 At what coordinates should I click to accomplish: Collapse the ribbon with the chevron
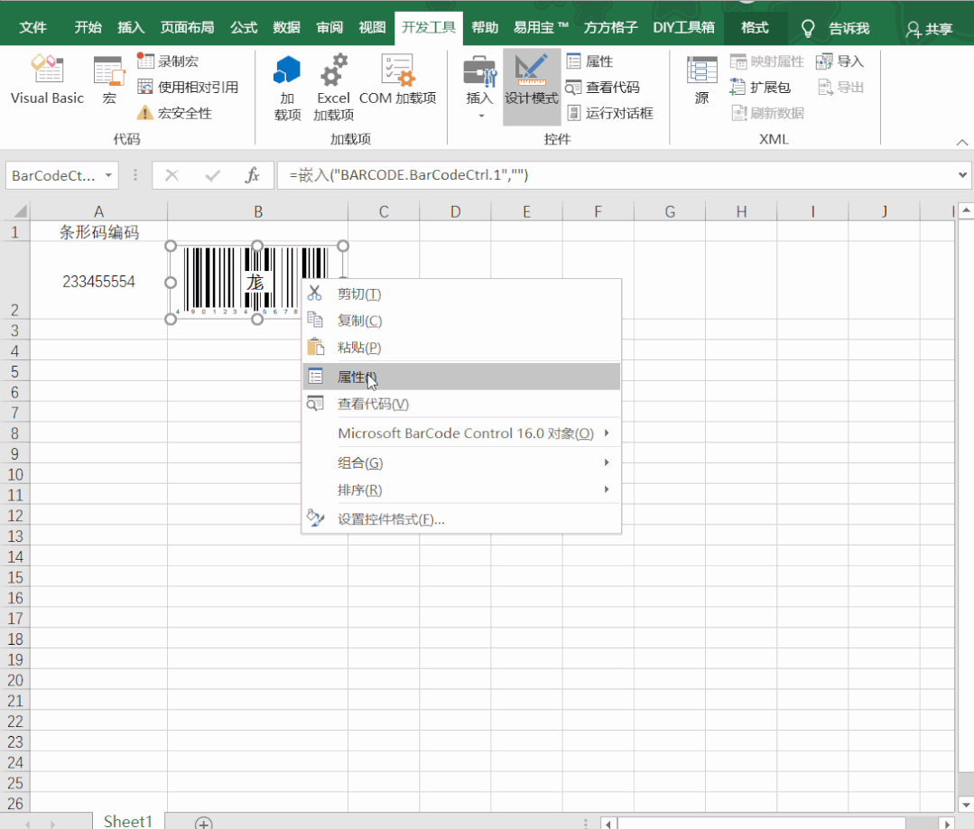[x=961, y=143]
